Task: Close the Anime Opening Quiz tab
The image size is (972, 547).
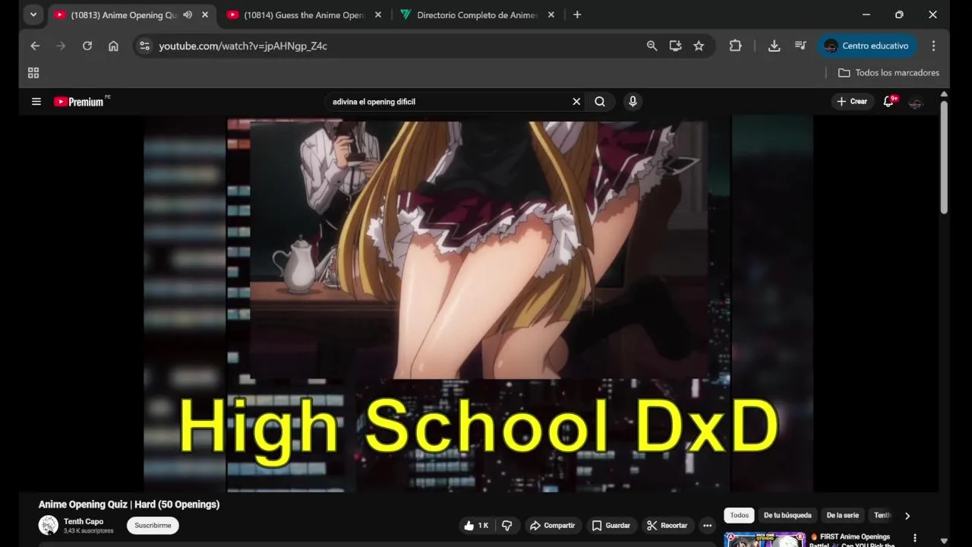Action: [x=205, y=14]
